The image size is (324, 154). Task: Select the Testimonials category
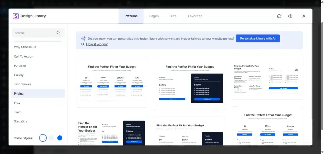[x=22, y=84]
